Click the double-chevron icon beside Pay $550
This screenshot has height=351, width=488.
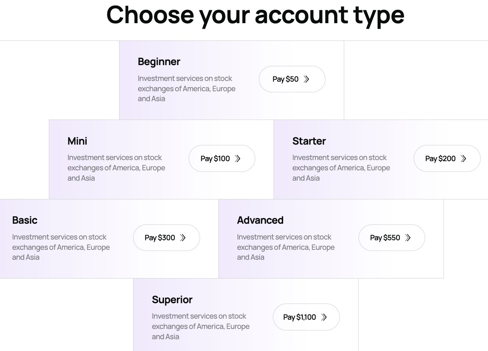(x=408, y=238)
